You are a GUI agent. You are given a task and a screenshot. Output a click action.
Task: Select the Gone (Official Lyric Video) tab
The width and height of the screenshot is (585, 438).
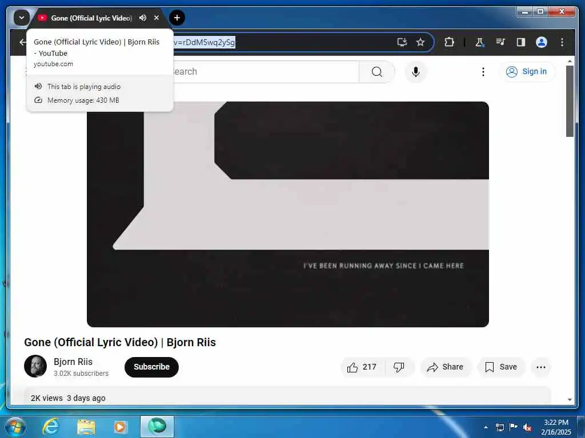coord(91,18)
